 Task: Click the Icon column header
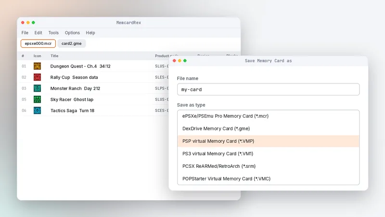coord(38,56)
